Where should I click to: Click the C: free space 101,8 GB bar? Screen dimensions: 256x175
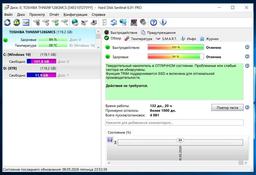pyautogui.click(x=41, y=61)
